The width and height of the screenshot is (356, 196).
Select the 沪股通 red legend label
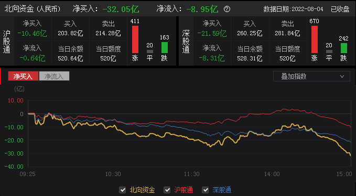[184, 190]
